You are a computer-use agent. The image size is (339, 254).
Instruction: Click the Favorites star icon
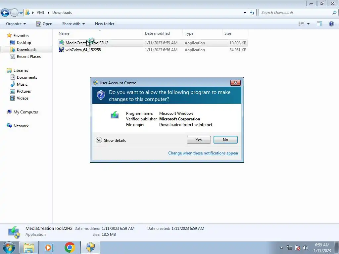(x=9, y=35)
